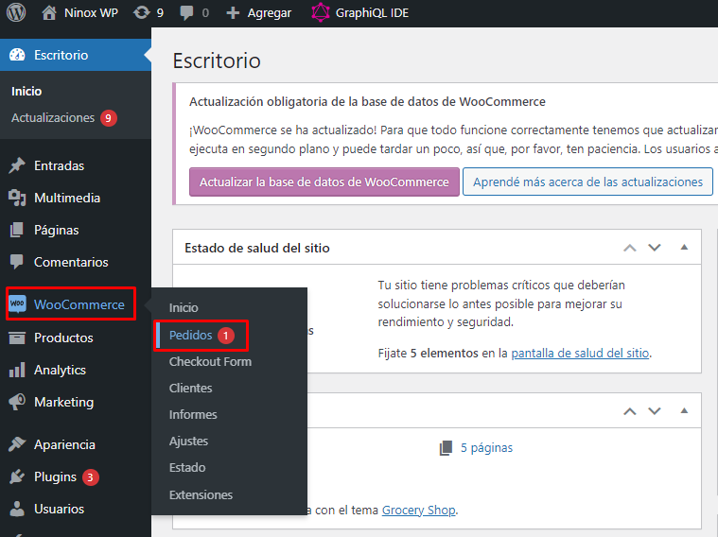718x537 pixels.
Task: Click the pages icon next to 5 páginas
Action: click(446, 448)
